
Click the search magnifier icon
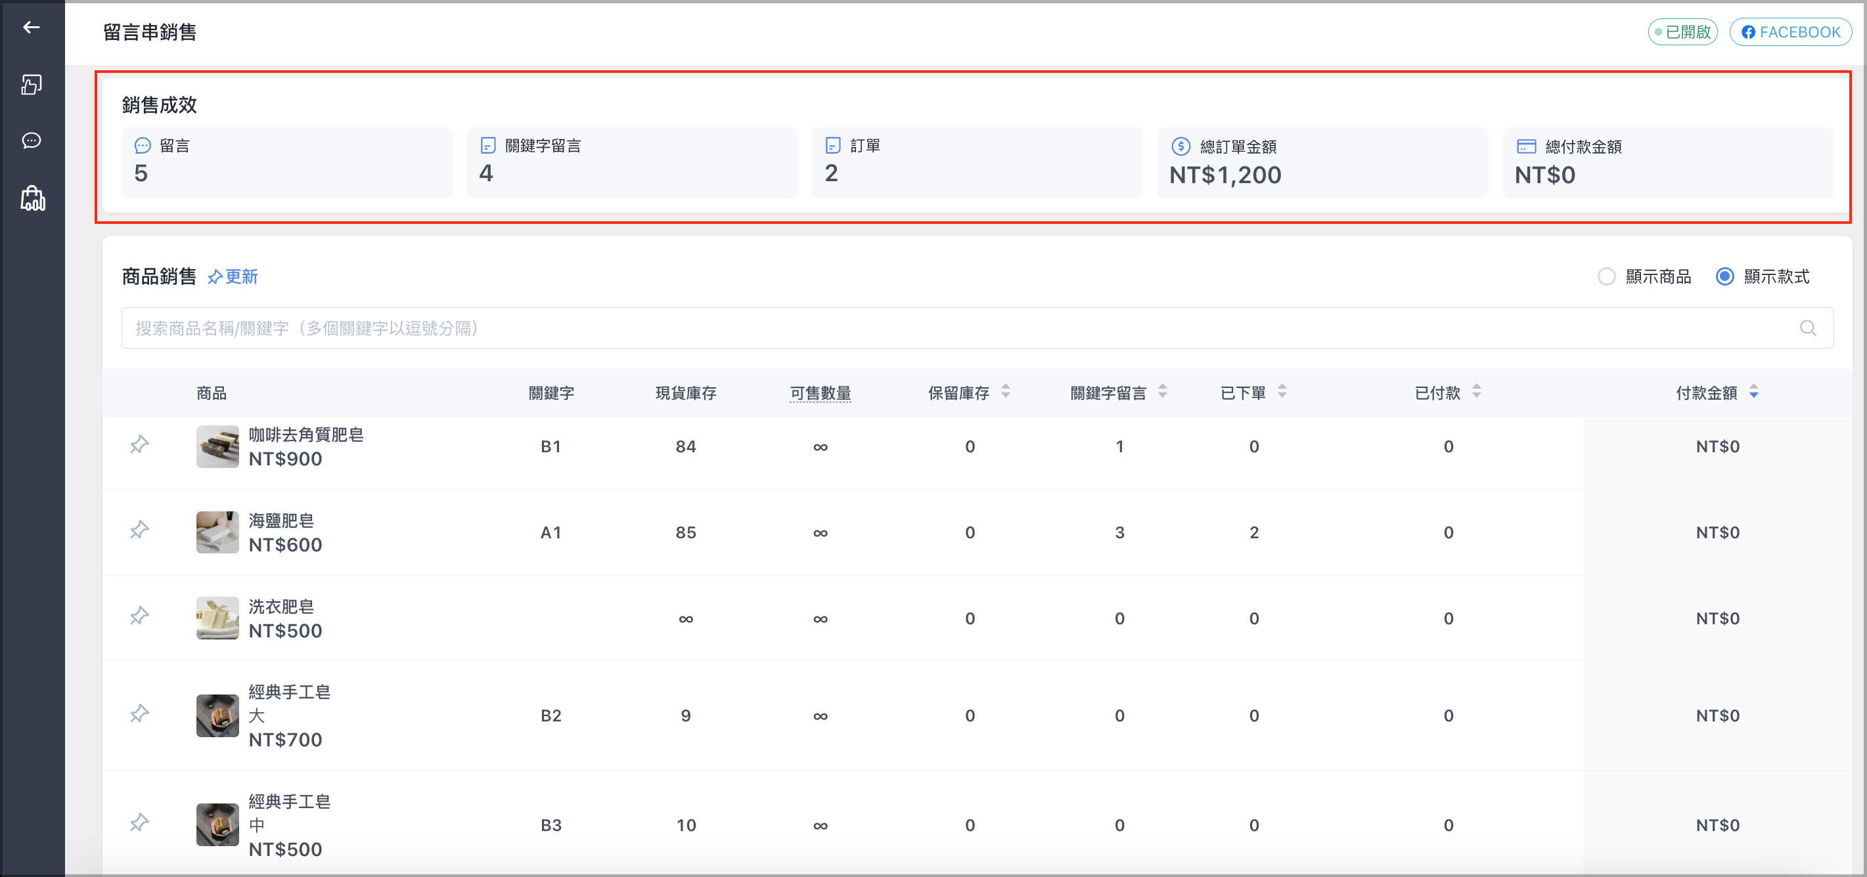pos(1808,328)
